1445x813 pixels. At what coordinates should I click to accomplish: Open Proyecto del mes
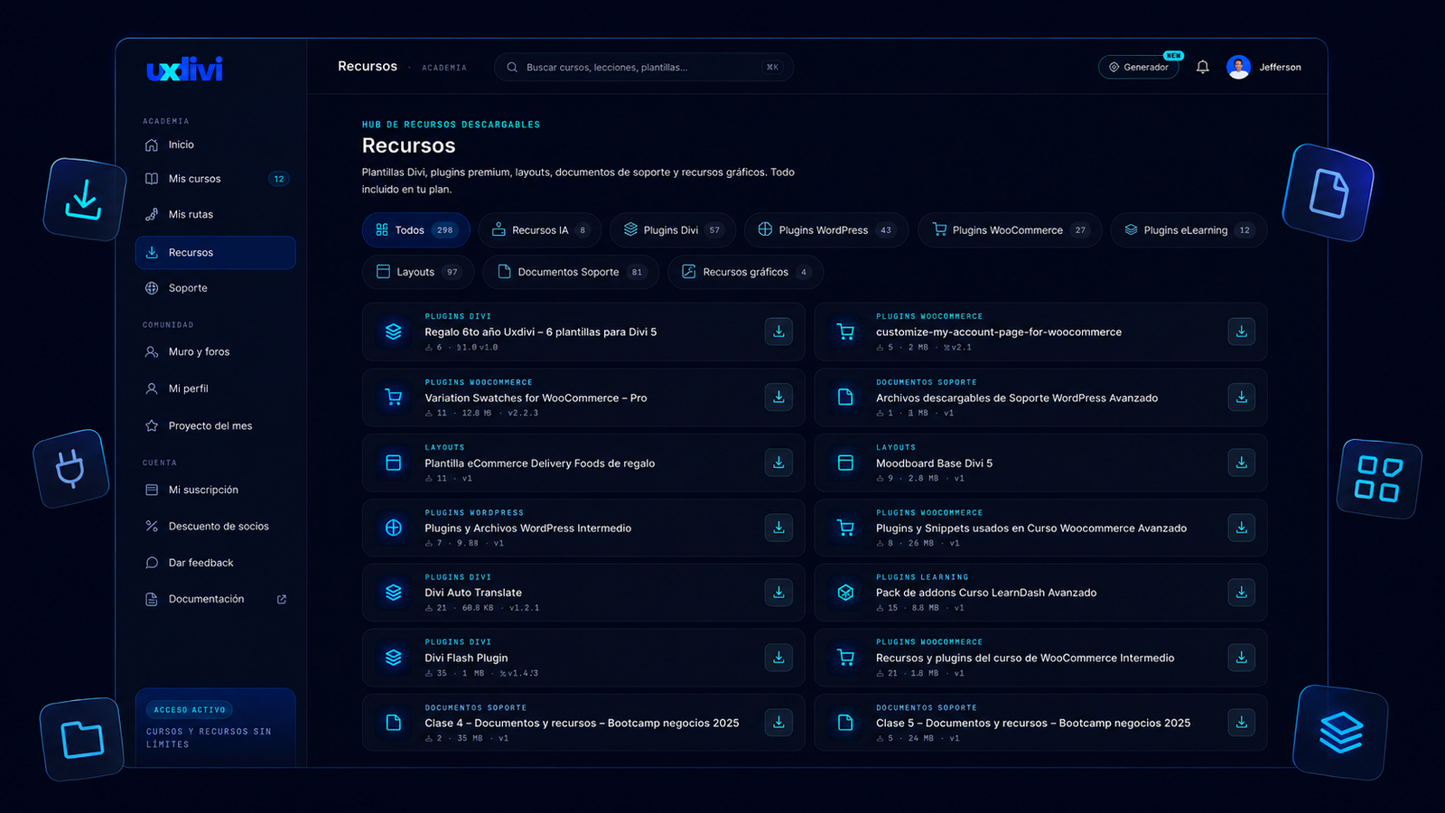[x=215, y=425]
